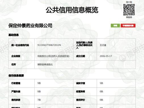Screen dimensions: 144x108
Task: Click the 公共信用信息概览 page title
Action: tap(72, 10)
